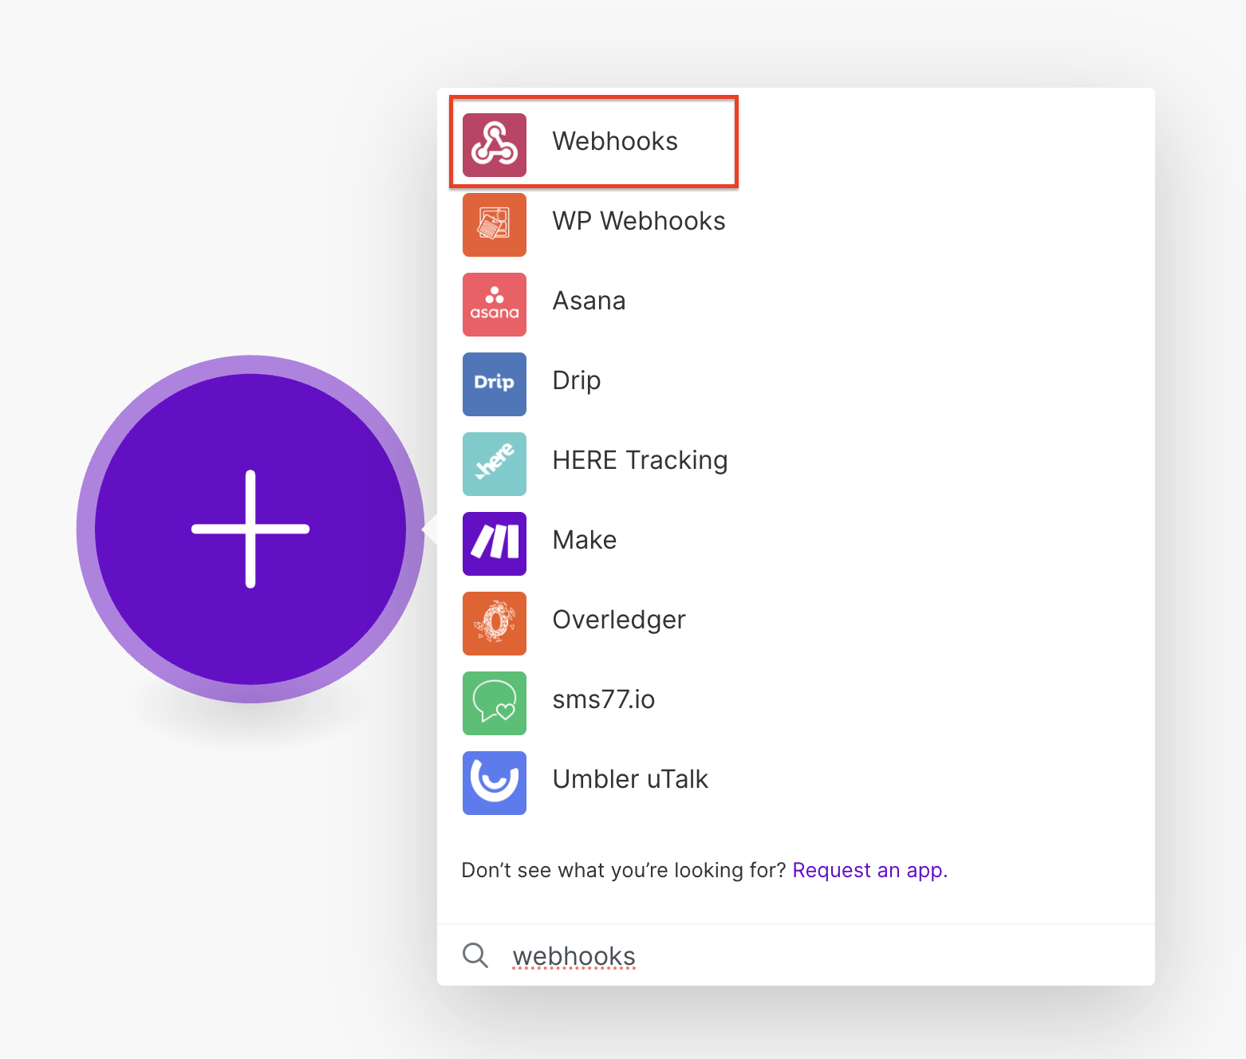Click the Webhooks app icon

[x=495, y=145]
